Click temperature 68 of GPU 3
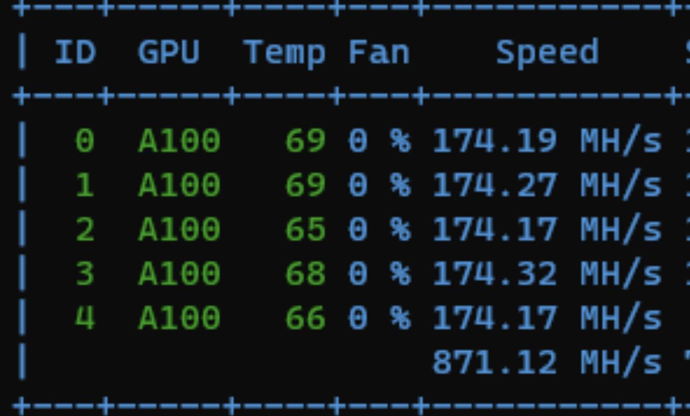Image resolution: width=690 pixels, height=416 pixels. tap(305, 274)
